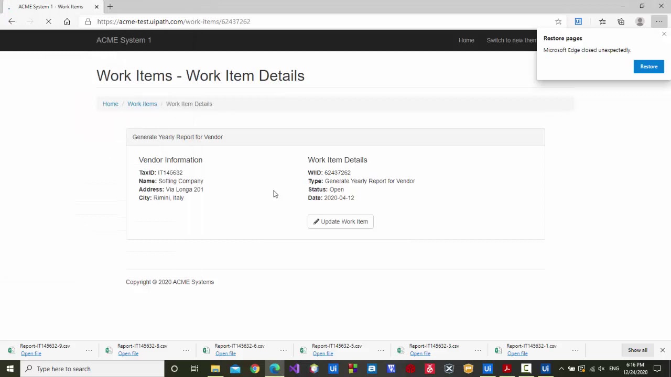Image resolution: width=671 pixels, height=377 pixels.
Task: Show all downloads
Action: (637, 350)
